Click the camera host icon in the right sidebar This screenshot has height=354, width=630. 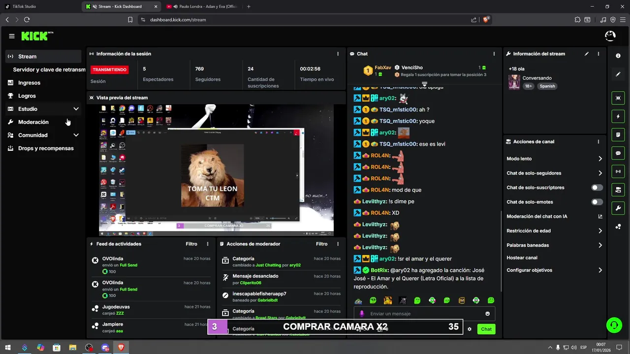point(618,190)
